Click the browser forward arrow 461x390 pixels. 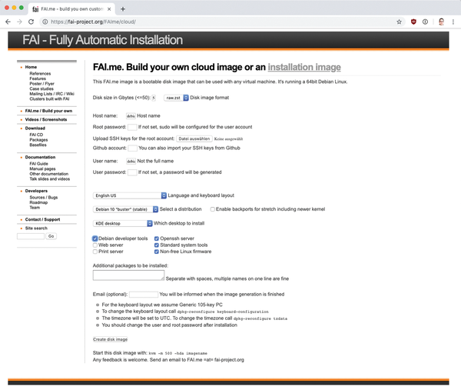click(x=19, y=22)
